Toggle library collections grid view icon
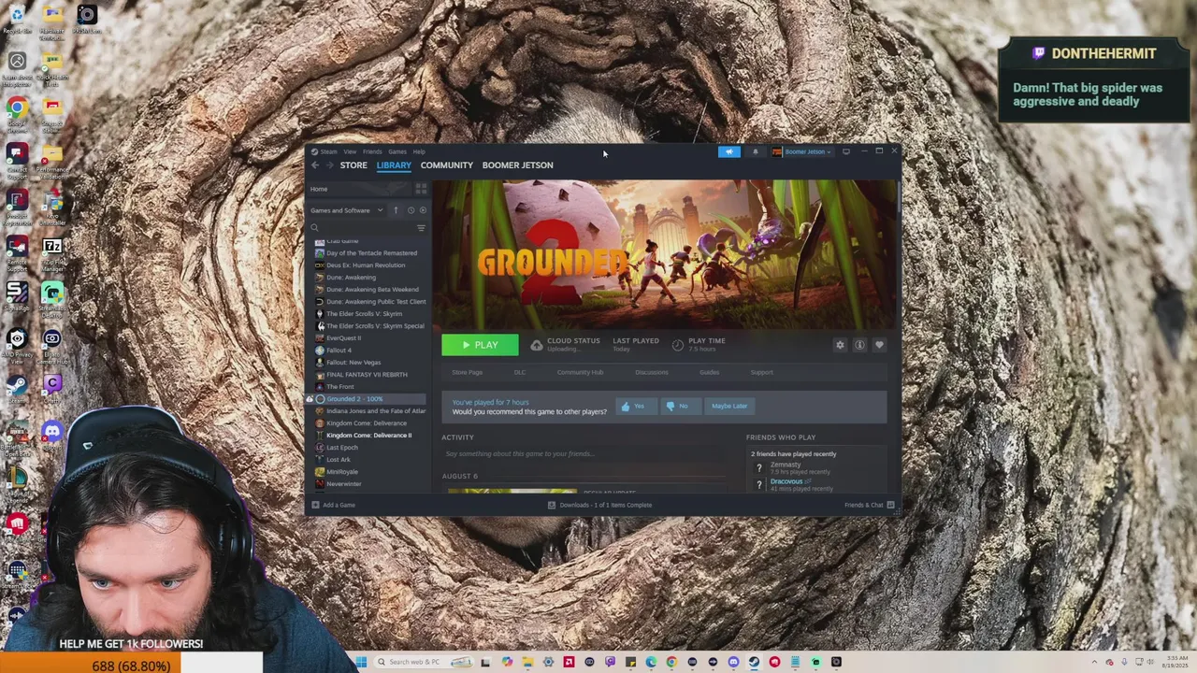This screenshot has width=1197, height=673. click(x=421, y=189)
